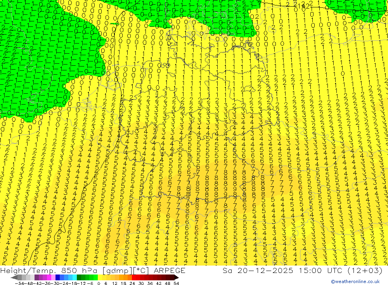
Task: Click the cyan legend swatch near -18
Action: [x=74, y=277]
